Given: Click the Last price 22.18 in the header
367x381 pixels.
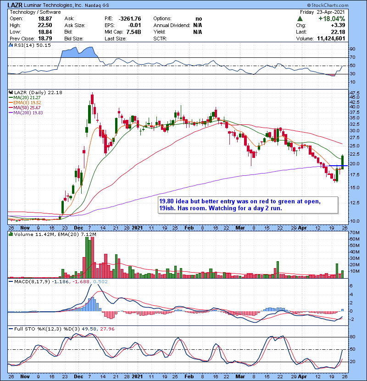Looking at the screenshot, I should point(338,32).
